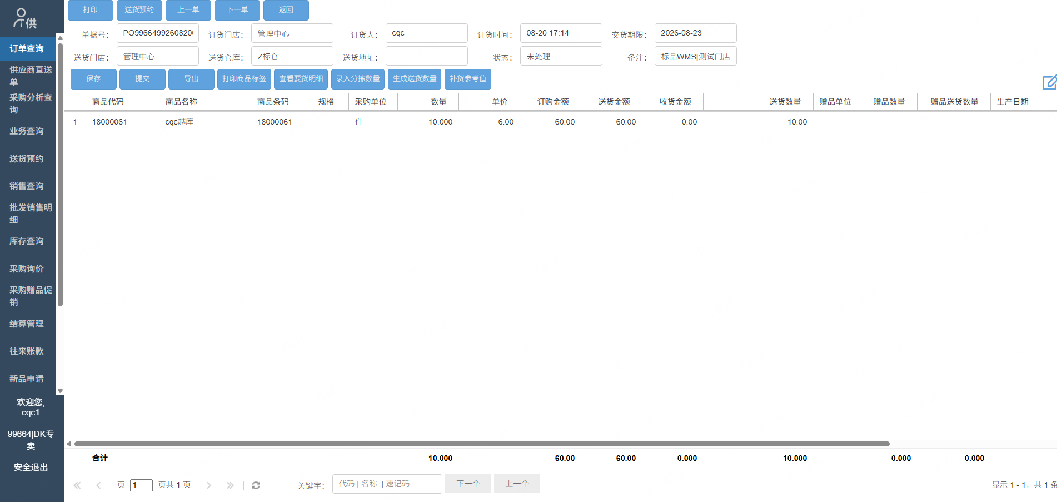Click 录入分拣数量 button
The image size is (1057, 502).
[358, 79]
